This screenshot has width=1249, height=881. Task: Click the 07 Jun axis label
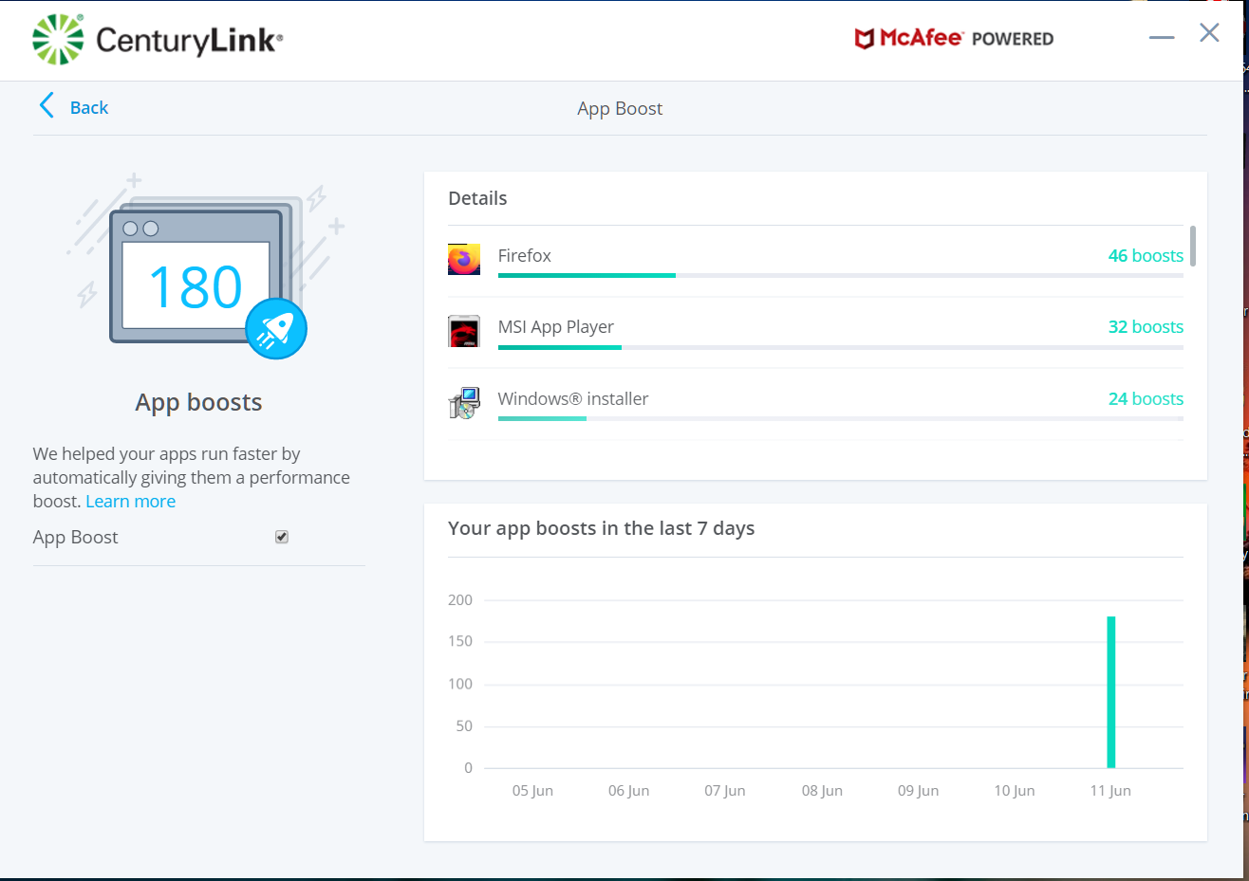(725, 791)
